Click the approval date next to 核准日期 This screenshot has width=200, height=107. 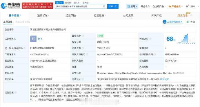pyautogui.click(x=170, y=60)
